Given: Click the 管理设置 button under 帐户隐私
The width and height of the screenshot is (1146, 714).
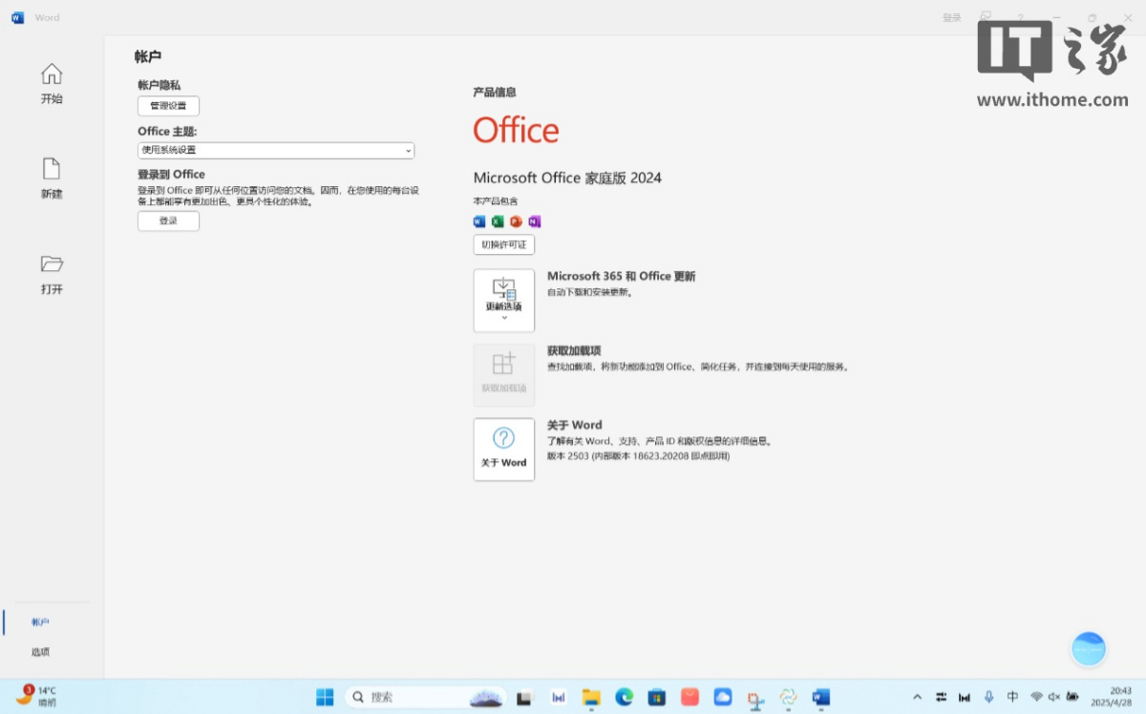Looking at the screenshot, I should 168,106.
